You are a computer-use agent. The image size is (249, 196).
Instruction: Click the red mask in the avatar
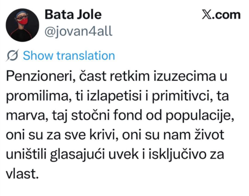pyautogui.click(x=24, y=21)
